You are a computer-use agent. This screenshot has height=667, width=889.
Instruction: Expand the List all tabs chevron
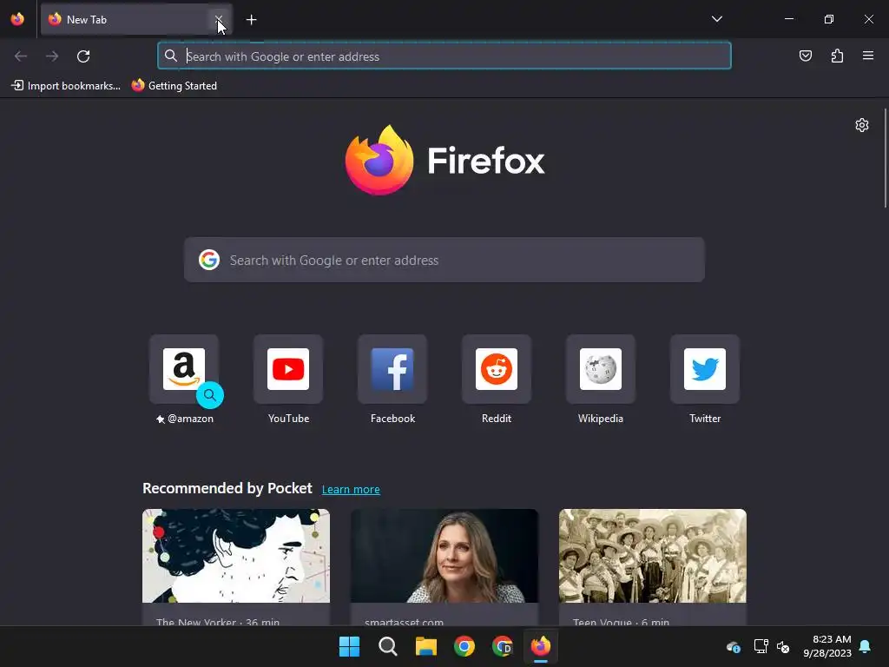pos(716,19)
